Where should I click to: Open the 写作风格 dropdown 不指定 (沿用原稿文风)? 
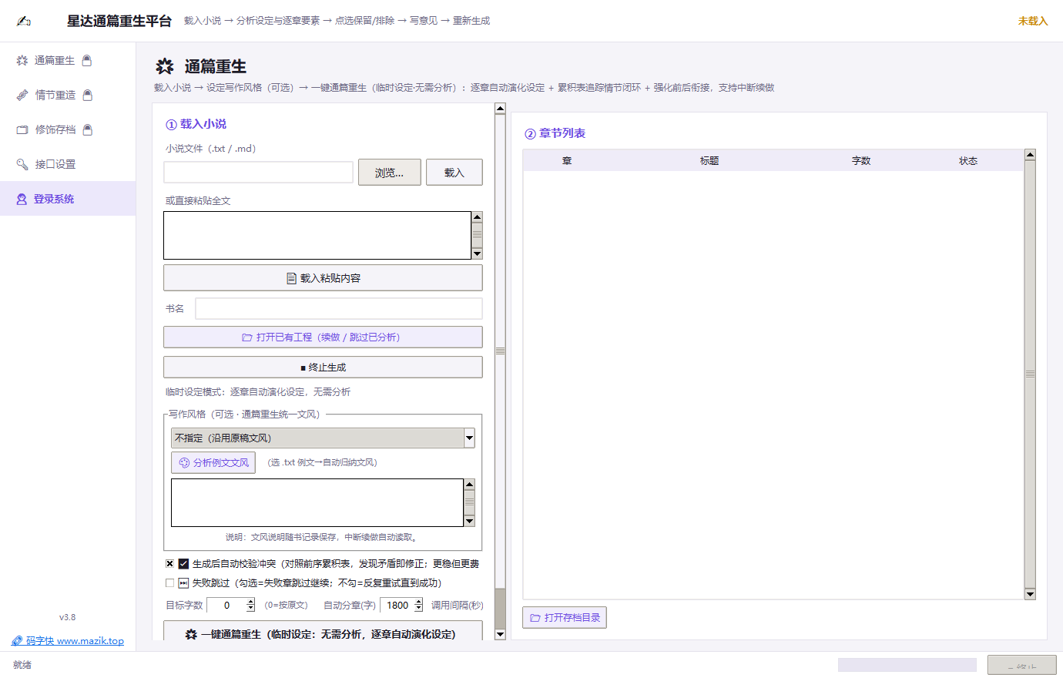[x=323, y=438]
